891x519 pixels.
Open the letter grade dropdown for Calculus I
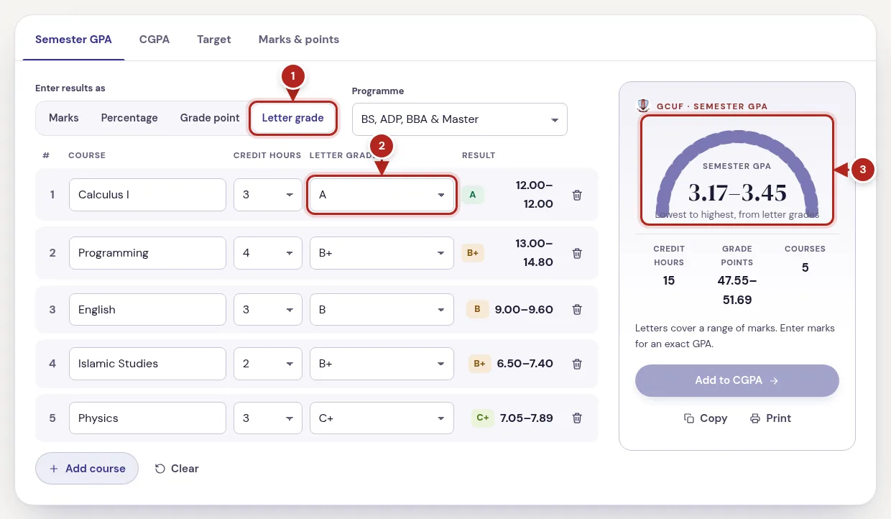382,195
